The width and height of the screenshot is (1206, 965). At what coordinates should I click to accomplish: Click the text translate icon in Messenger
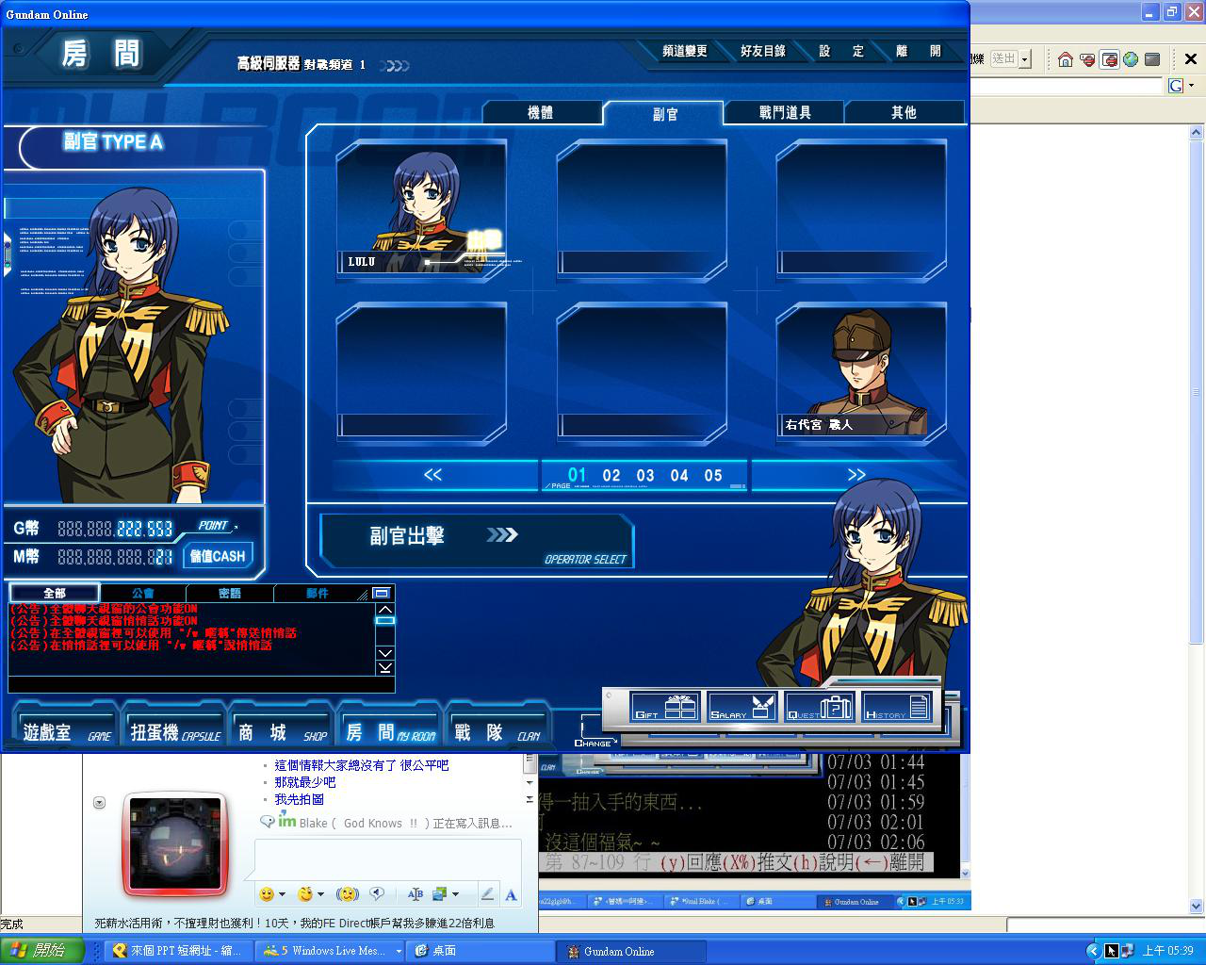[x=416, y=893]
